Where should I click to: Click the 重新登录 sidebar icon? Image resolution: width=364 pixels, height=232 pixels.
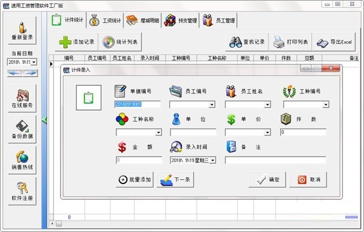pyautogui.click(x=22, y=28)
